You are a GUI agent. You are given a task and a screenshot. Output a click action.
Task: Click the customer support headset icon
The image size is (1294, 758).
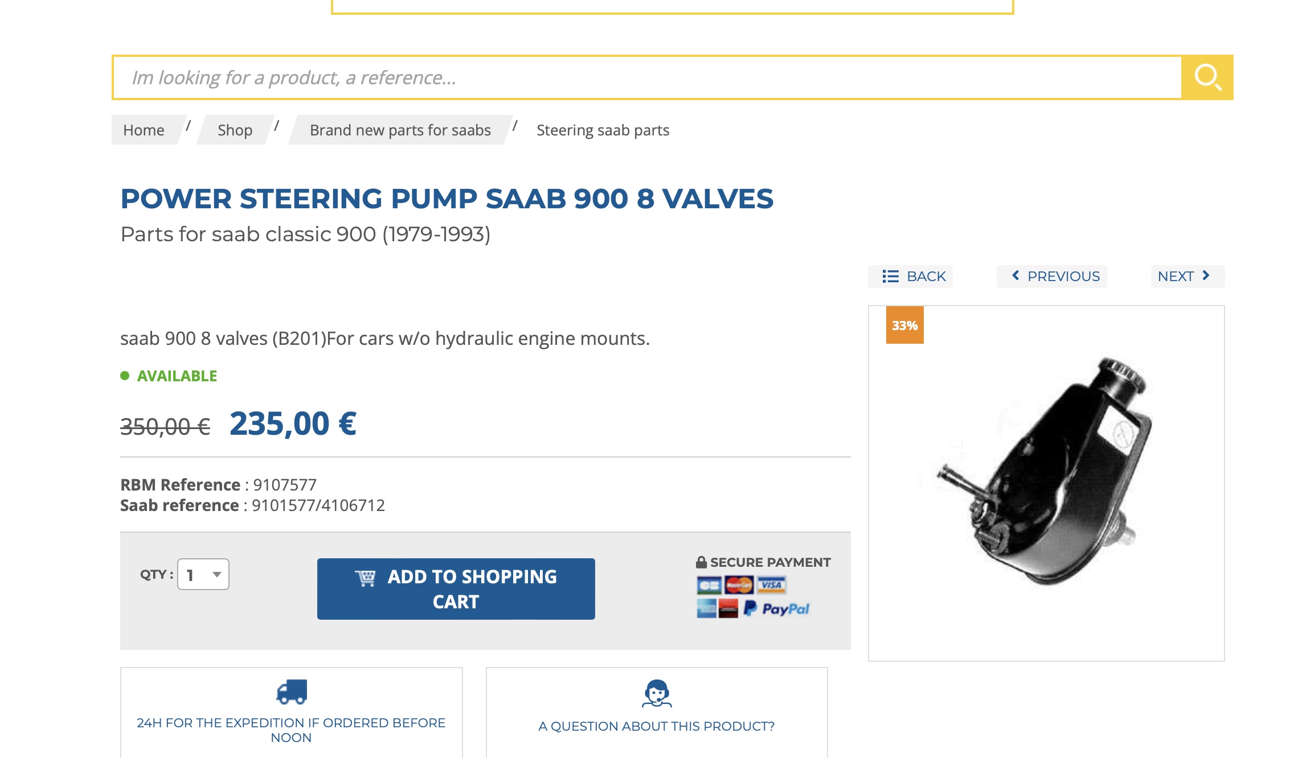[x=657, y=693]
